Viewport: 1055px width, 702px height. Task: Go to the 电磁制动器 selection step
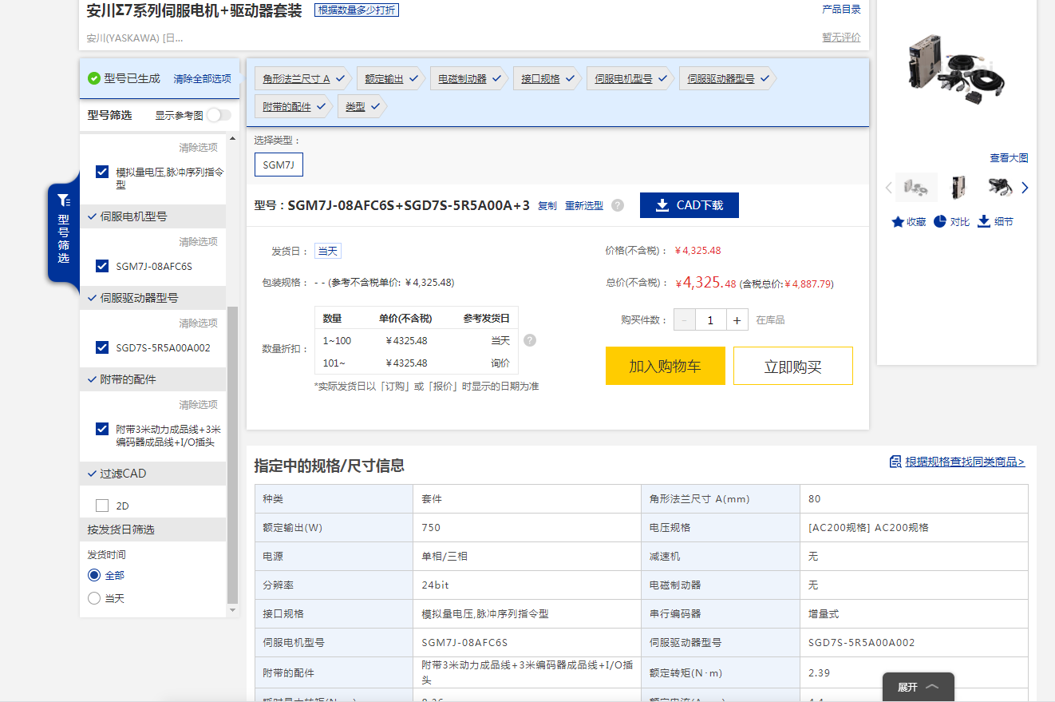[469, 78]
